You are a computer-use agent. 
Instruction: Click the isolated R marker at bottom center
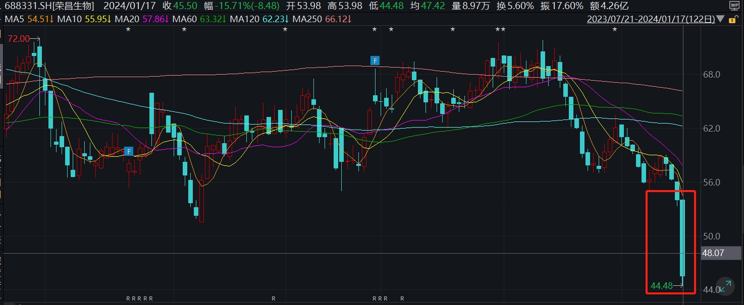pos(274,298)
